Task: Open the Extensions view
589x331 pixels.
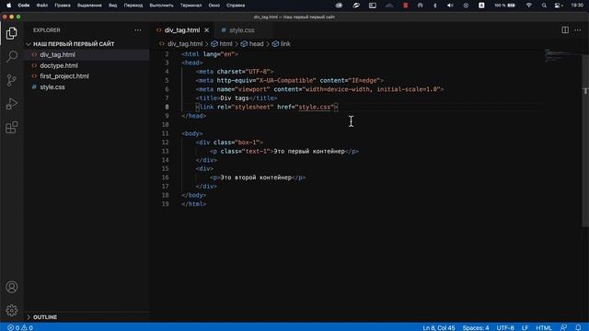Action: tap(12, 127)
